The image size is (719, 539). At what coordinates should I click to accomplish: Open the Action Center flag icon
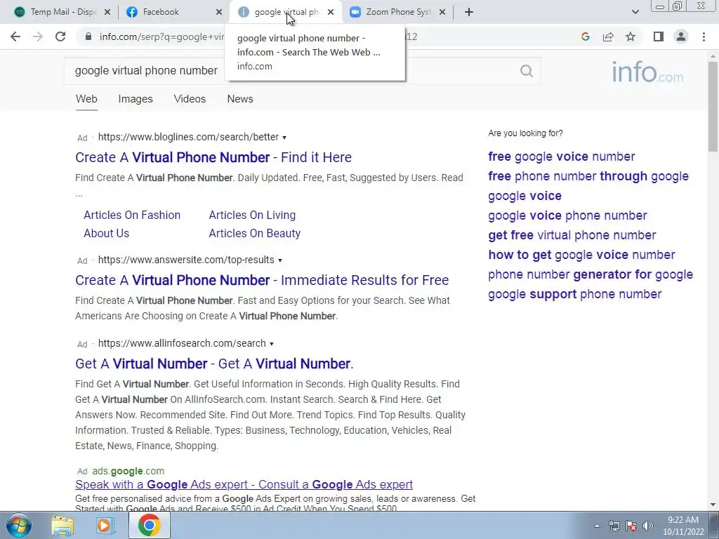[631, 526]
